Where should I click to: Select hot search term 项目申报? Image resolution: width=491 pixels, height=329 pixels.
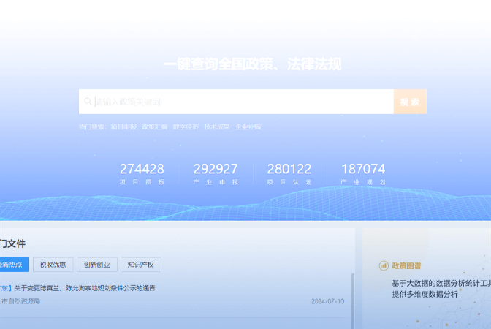point(123,126)
